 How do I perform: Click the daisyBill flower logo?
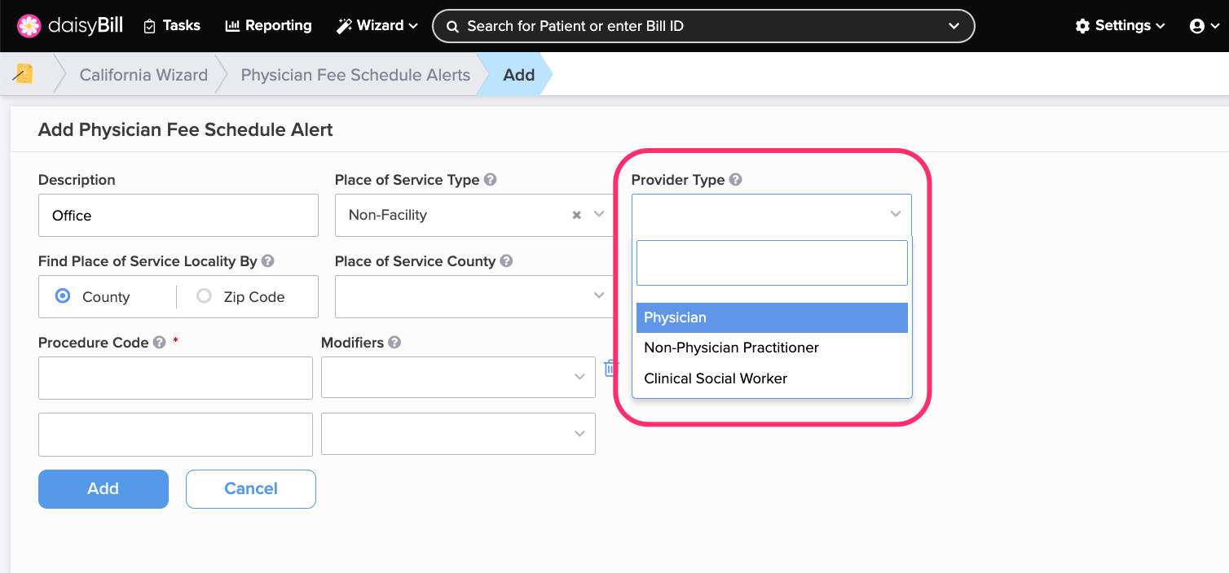29,26
